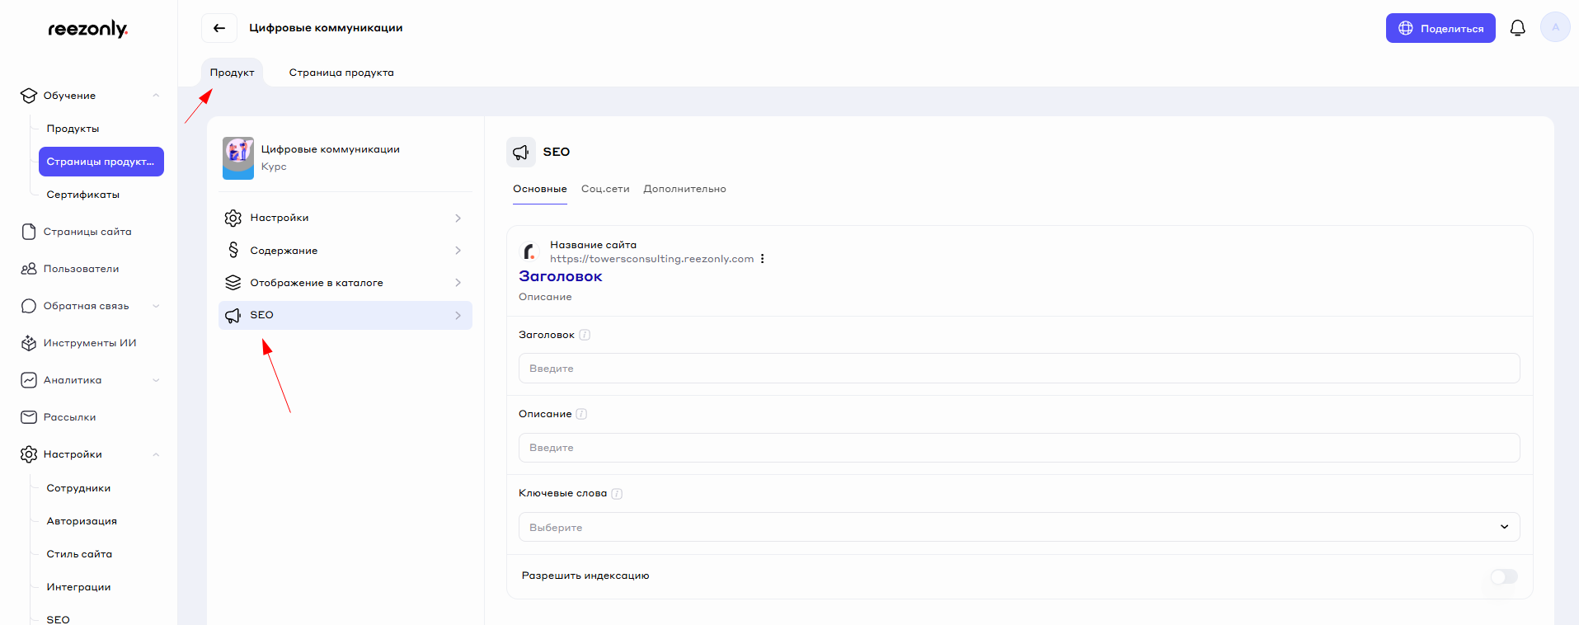Image resolution: width=1579 pixels, height=625 pixels.
Task: Click the Заголовок info icon
Action: pyautogui.click(x=585, y=335)
